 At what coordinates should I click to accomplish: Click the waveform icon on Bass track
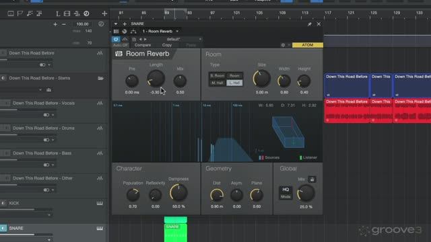pyautogui.click(x=100, y=153)
